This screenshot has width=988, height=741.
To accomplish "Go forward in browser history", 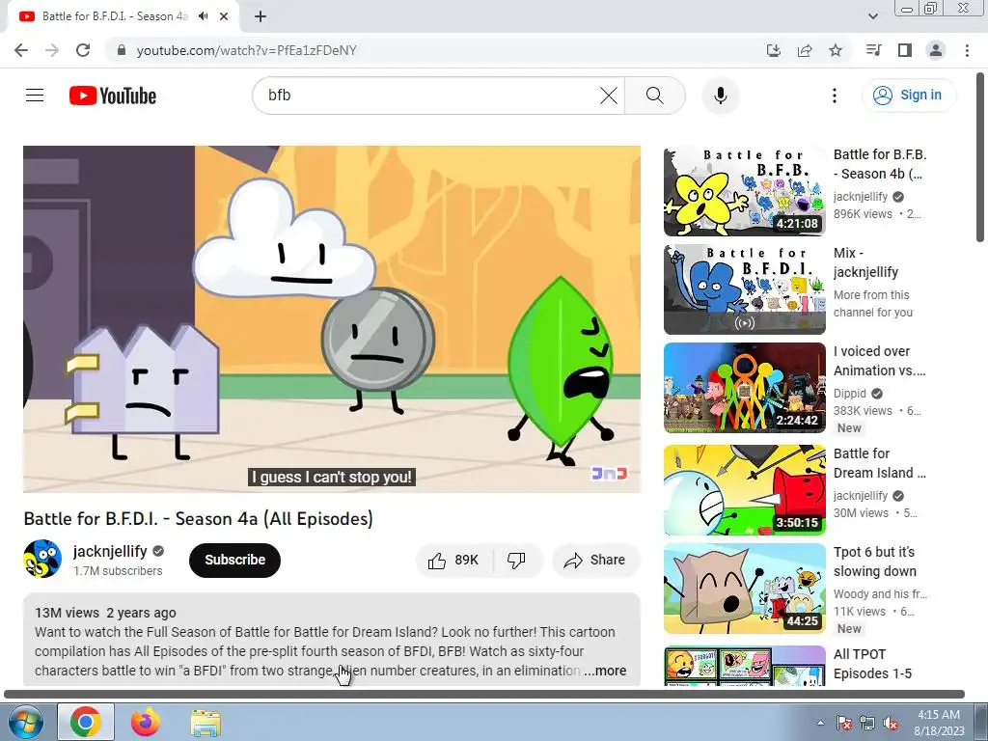I will point(52,50).
